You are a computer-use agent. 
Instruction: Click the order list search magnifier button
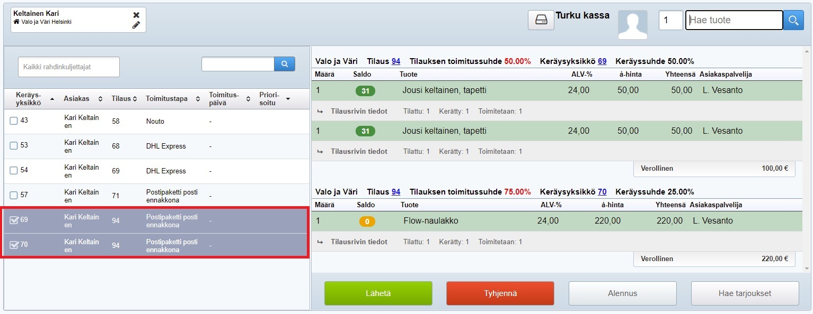point(285,64)
